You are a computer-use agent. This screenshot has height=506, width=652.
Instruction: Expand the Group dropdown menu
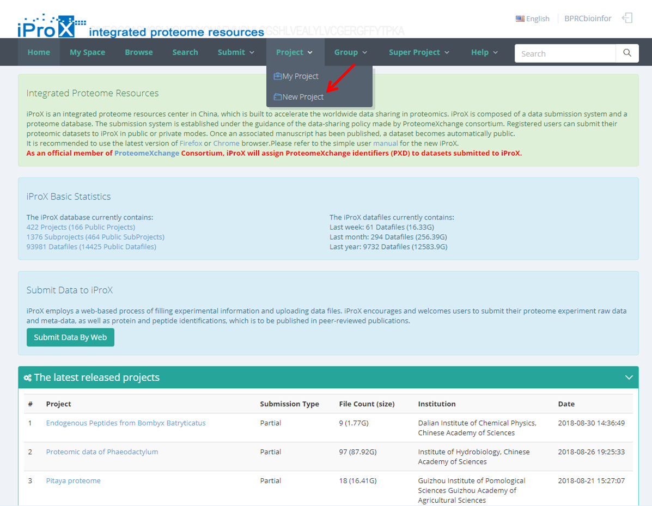pyautogui.click(x=351, y=52)
